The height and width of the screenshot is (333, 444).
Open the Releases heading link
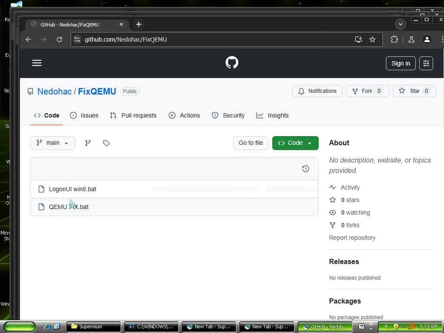click(x=344, y=261)
